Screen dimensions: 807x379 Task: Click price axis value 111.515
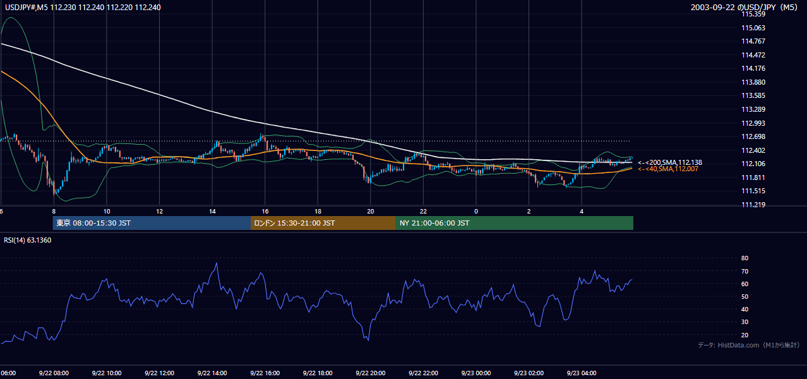[753, 191]
